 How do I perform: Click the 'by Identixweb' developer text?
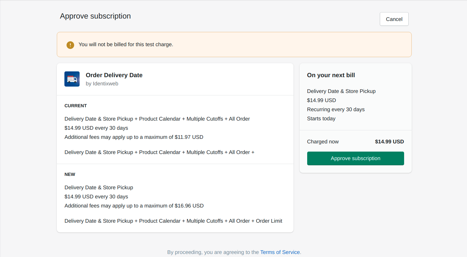coord(102,84)
